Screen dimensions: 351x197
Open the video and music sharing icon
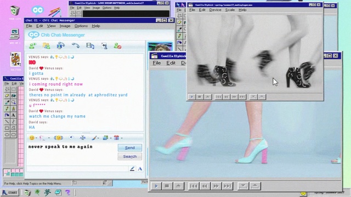[x=90, y=46]
